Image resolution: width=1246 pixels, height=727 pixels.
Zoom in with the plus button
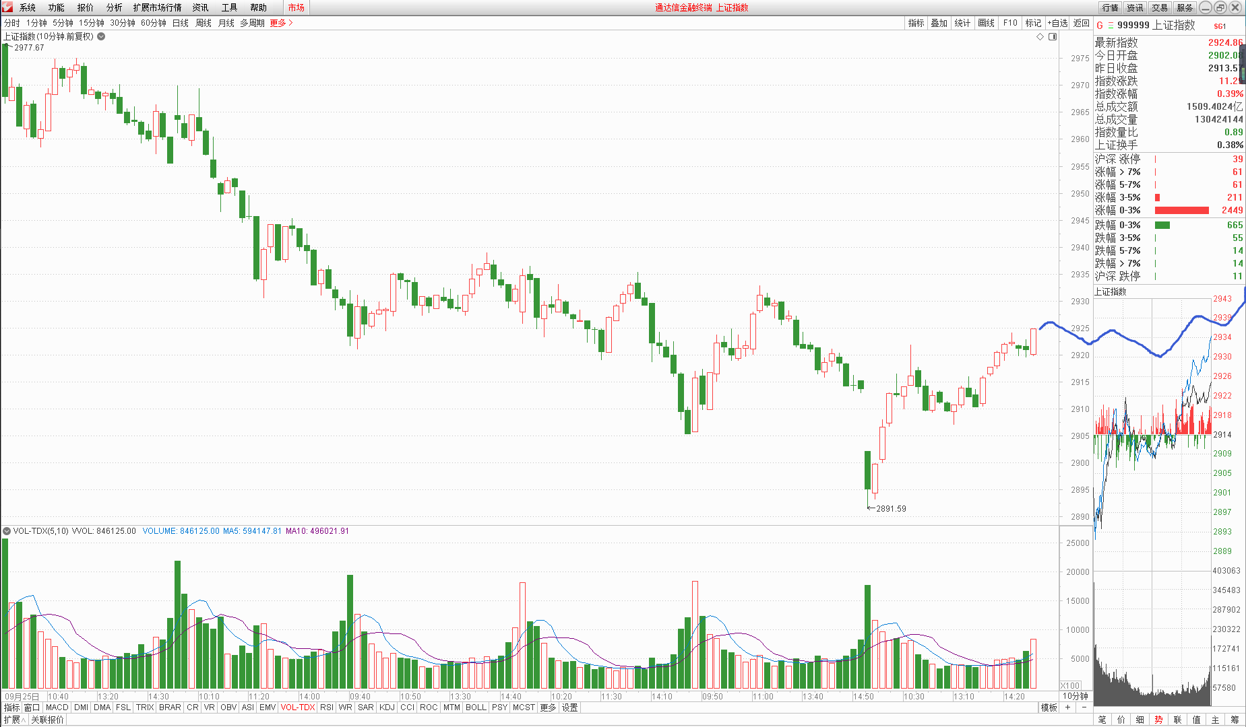[x=1068, y=707]
